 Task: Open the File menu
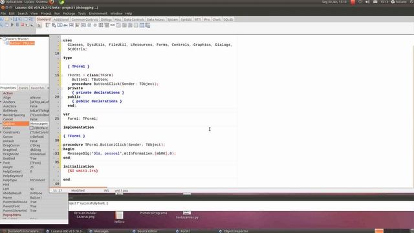click(3, 13)
